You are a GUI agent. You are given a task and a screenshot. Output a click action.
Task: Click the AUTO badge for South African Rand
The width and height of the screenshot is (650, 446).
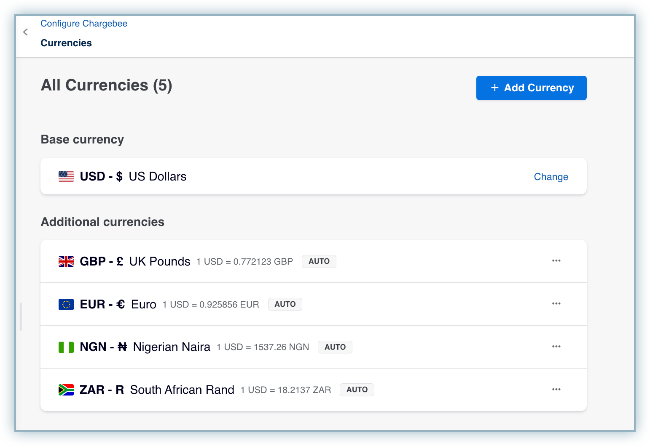(x=357, y=390)
